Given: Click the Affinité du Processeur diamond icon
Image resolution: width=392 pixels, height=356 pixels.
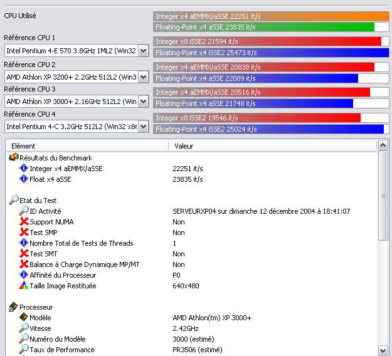Looking at the screenshot, I should (x=24, y=275).
